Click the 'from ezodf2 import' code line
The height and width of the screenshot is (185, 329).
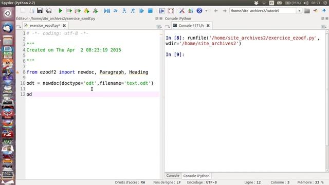coord(87,72)
